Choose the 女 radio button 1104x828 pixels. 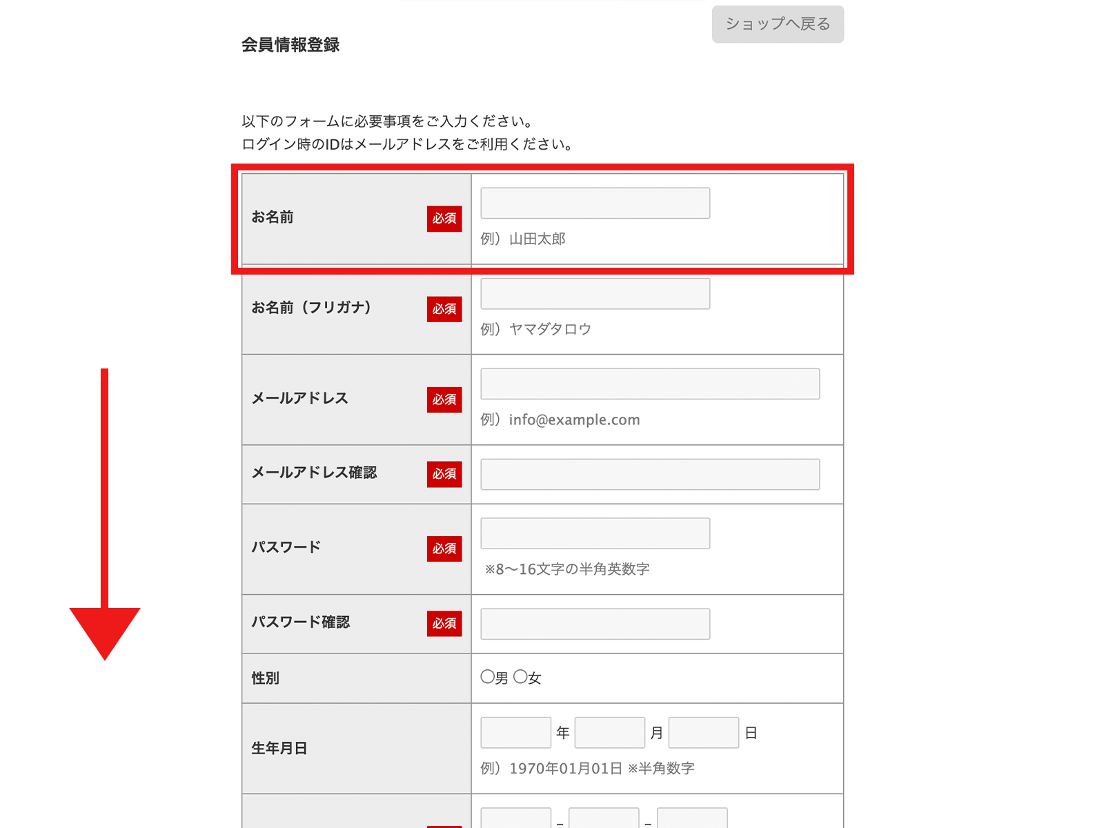pyautogui.click(x=521, y=677)
